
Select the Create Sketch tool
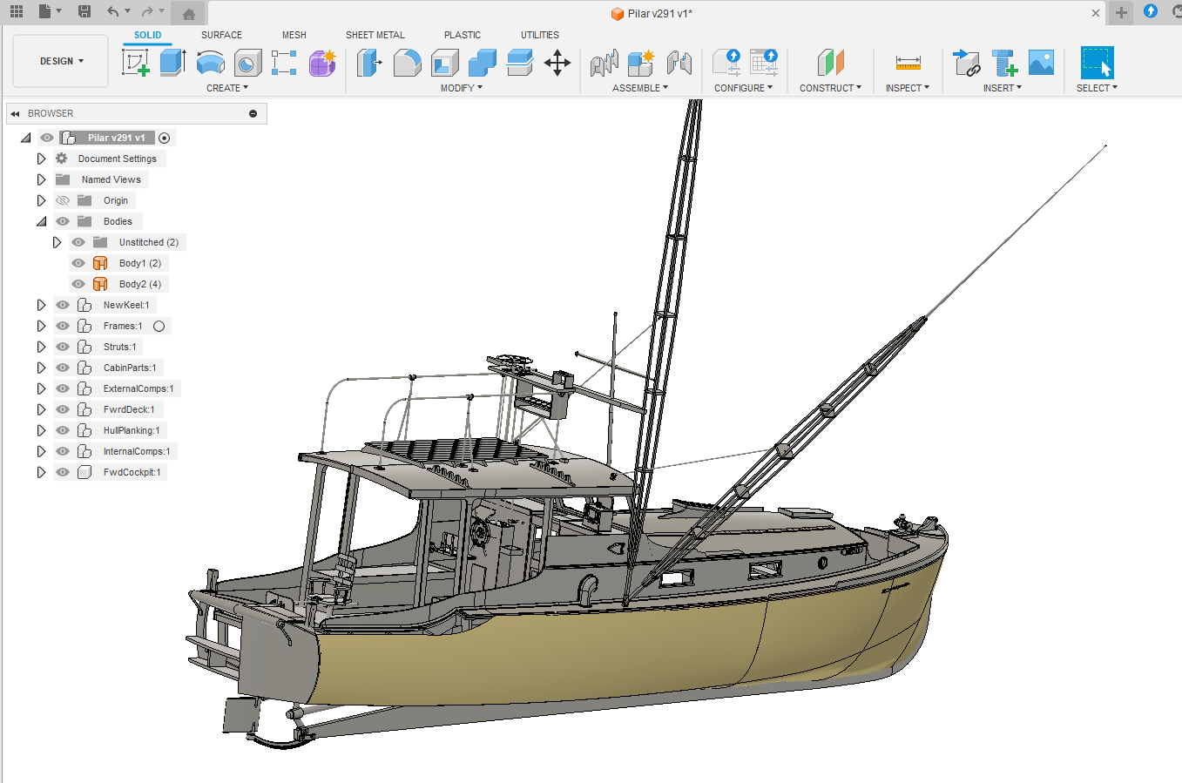(x=136, y=63)
